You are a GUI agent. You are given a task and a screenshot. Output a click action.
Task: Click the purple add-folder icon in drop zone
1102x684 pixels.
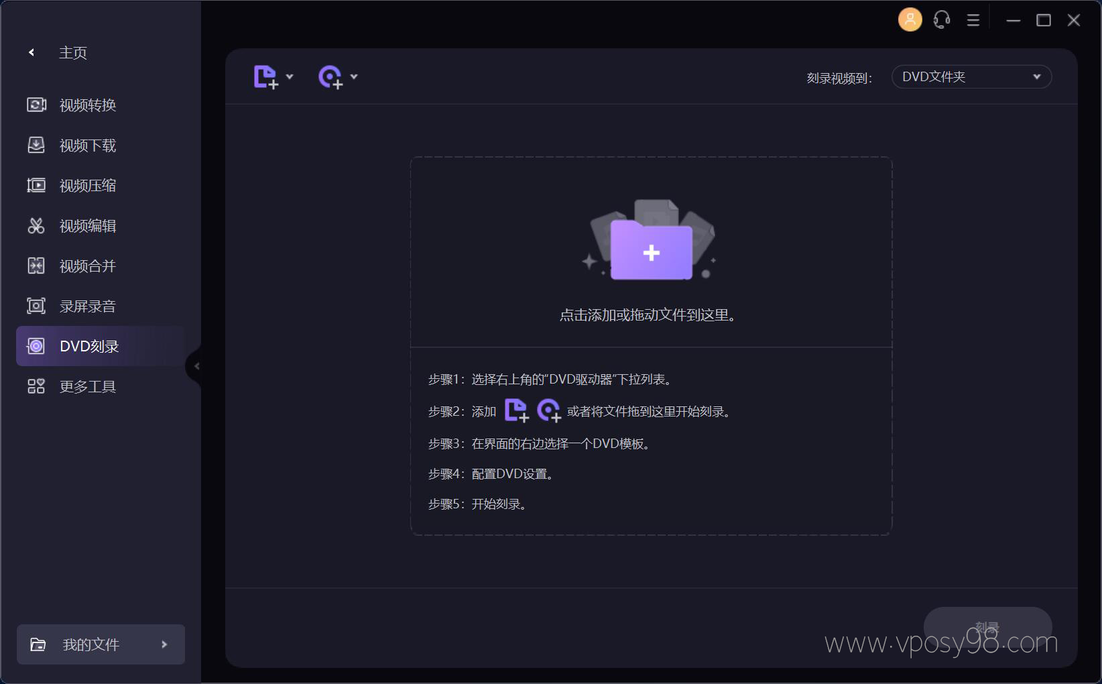point(651,251)
